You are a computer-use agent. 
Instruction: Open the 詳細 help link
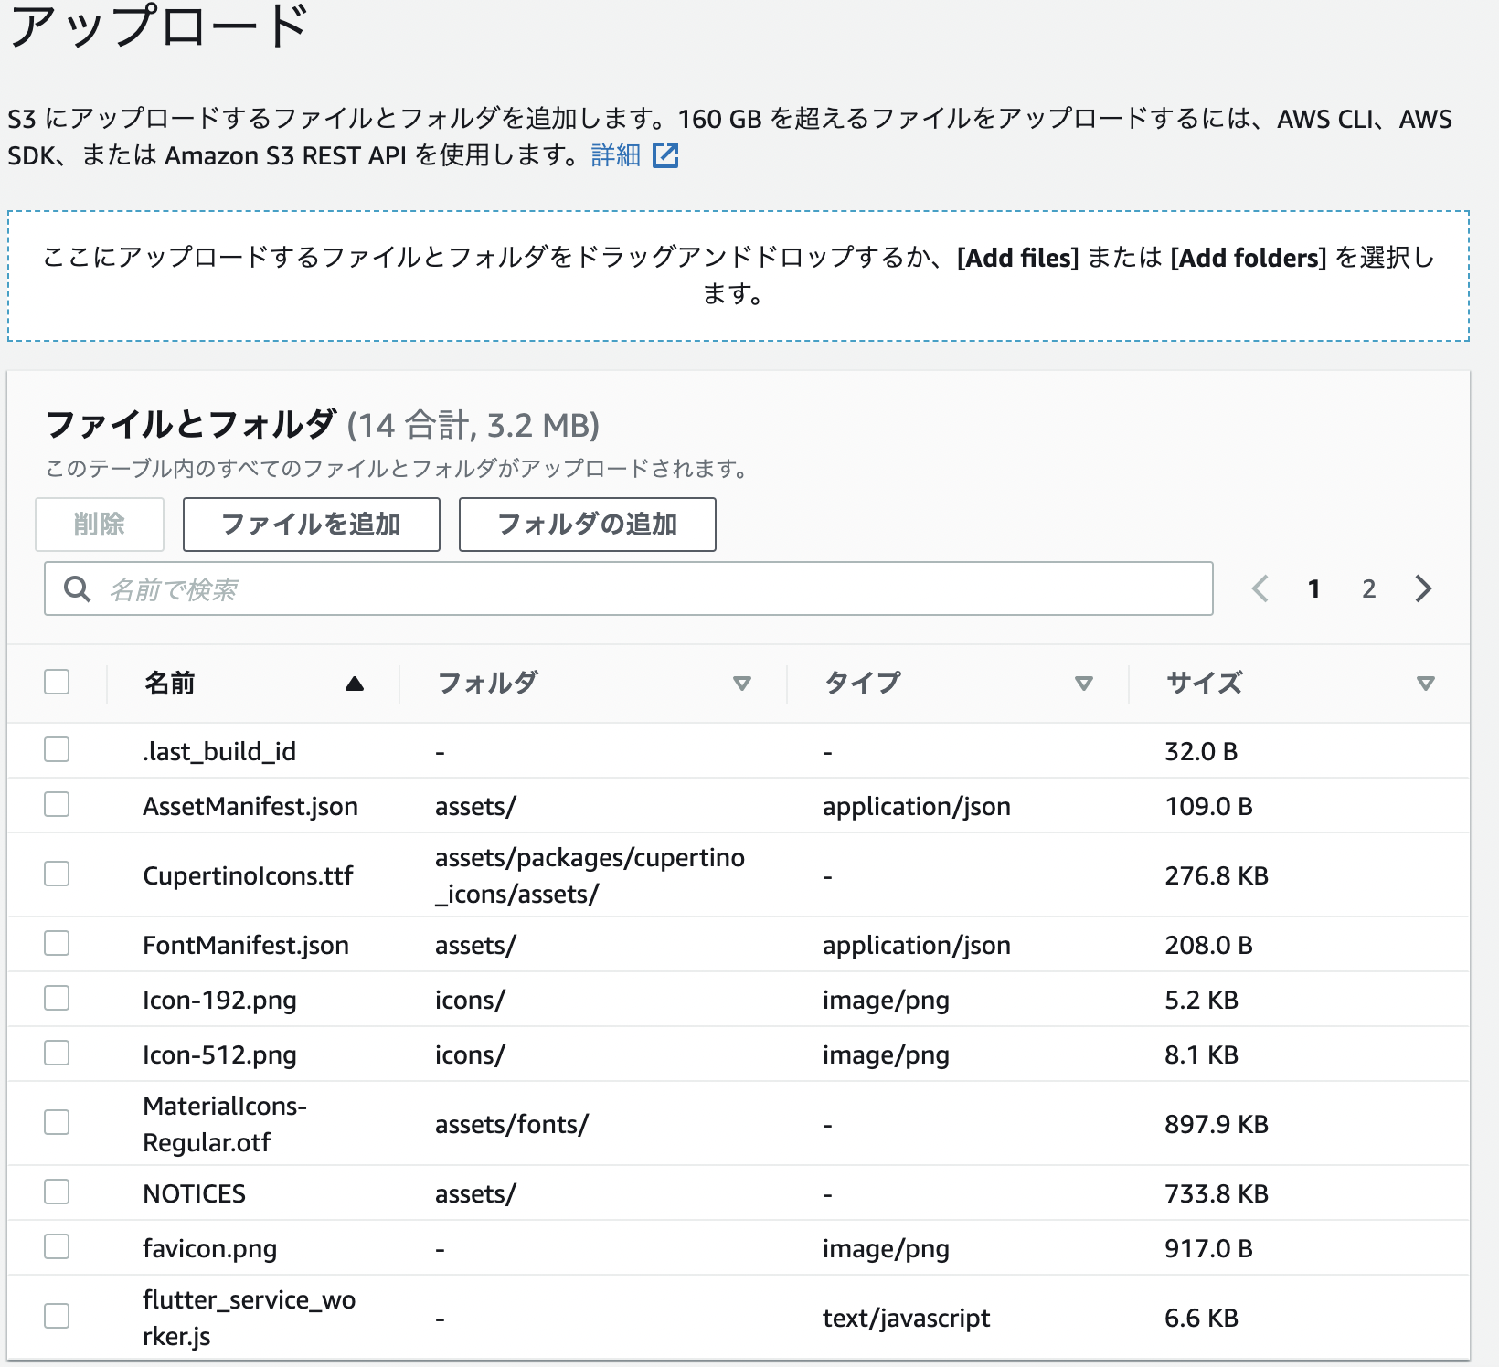pyautogui.click(x=614, y=155)
